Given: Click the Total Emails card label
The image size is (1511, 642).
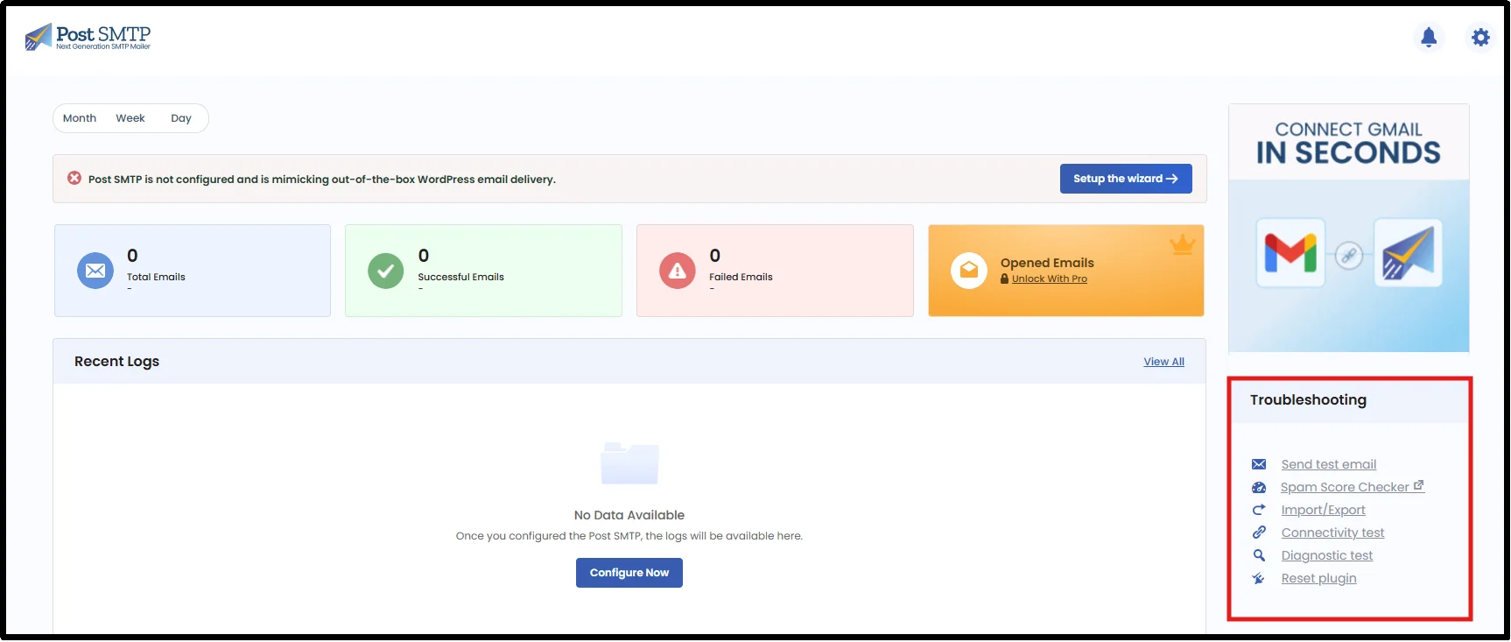Looking at the screenshot, I should point(156,277).
